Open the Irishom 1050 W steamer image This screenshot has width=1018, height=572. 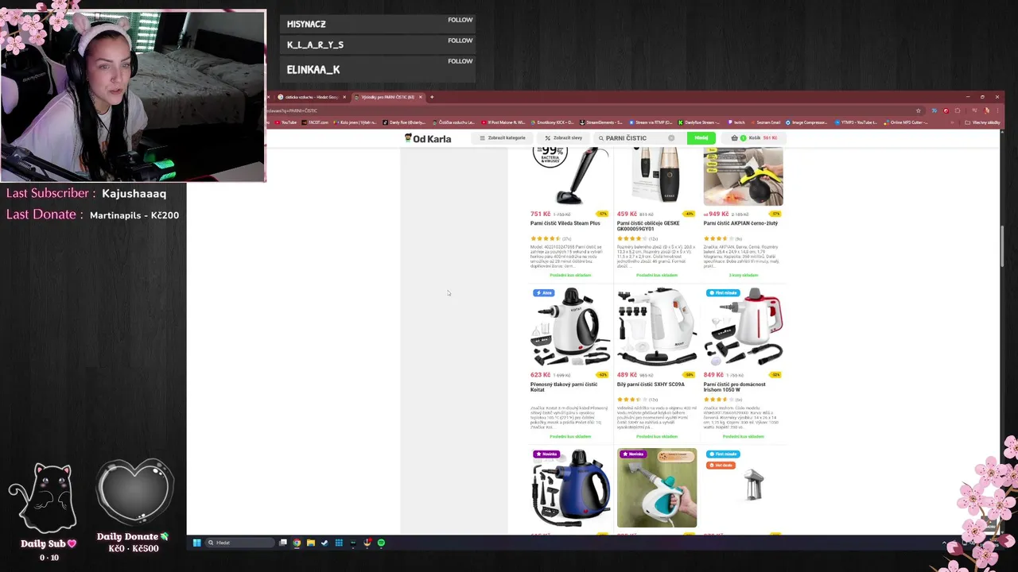pos(743,327)
